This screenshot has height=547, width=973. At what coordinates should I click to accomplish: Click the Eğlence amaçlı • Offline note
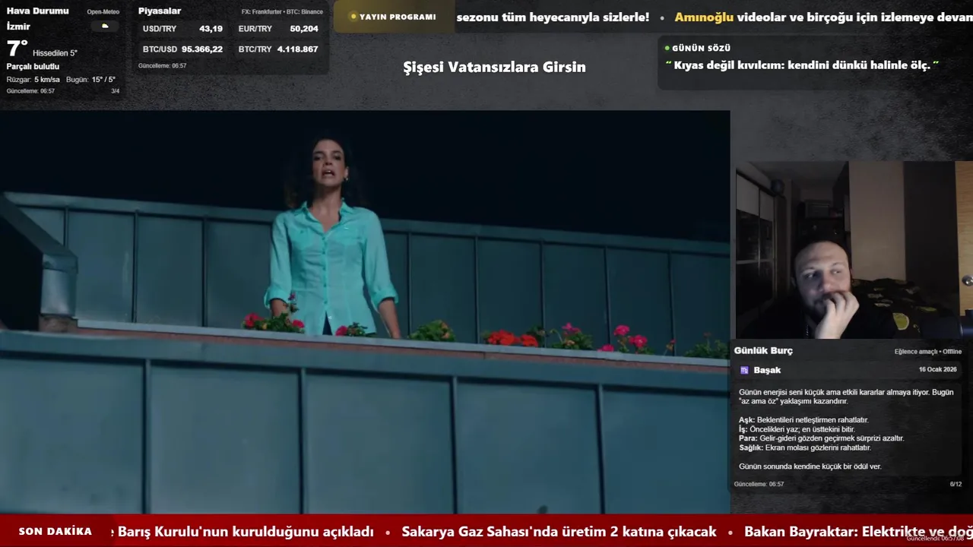(x=928, y=352)
